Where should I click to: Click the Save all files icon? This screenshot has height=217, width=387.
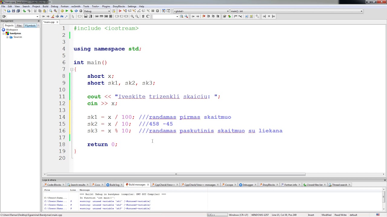tap(18, 11)
